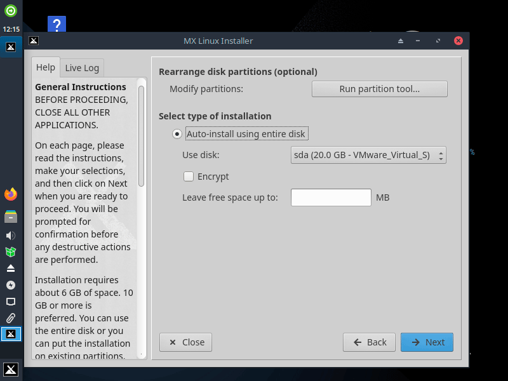
Task: Open the file manager panel icon
Action: (x=11, y=217)
